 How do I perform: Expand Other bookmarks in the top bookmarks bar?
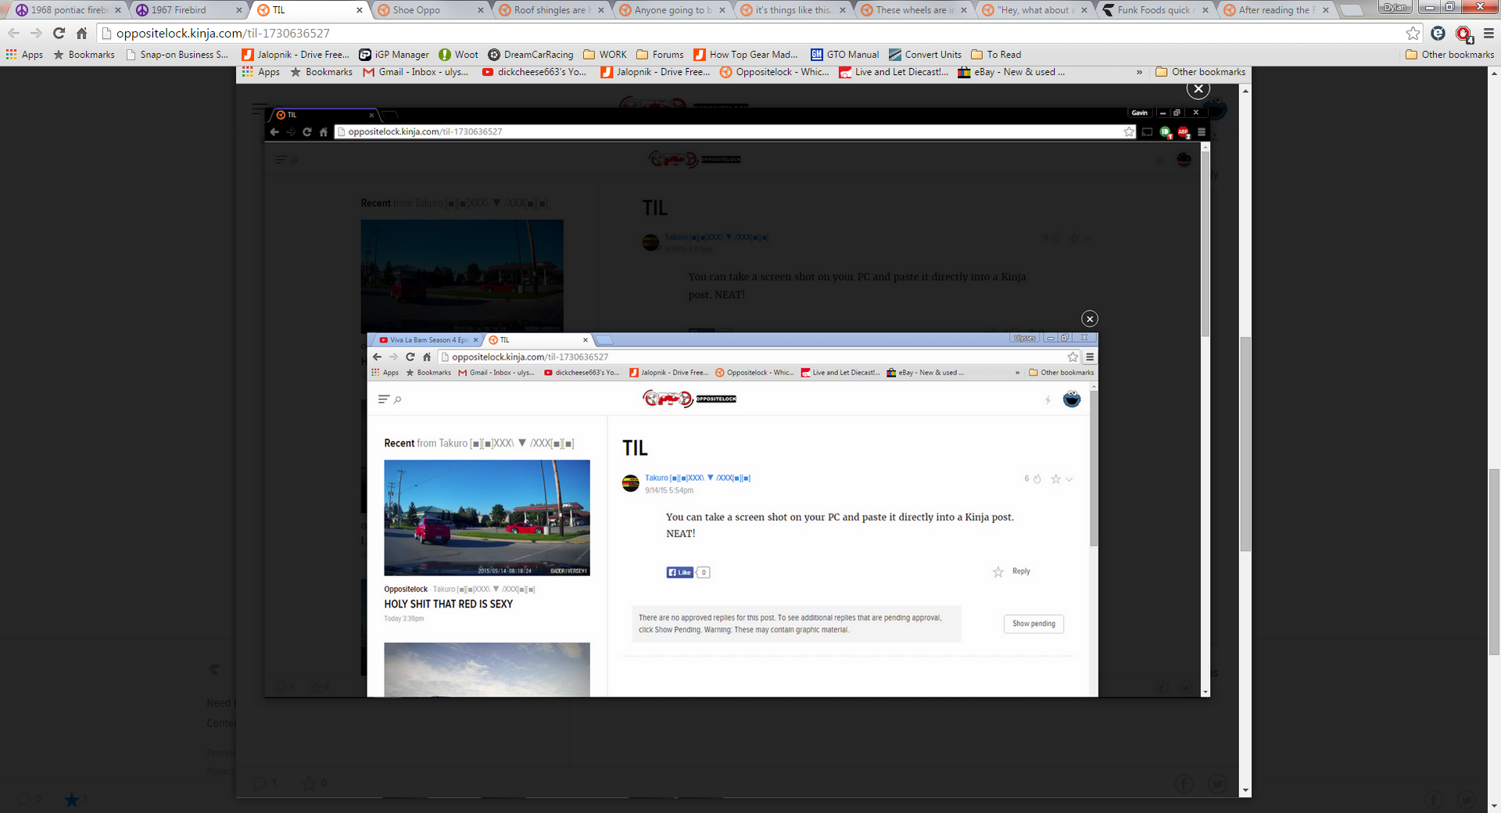(x=1449, y=55)
